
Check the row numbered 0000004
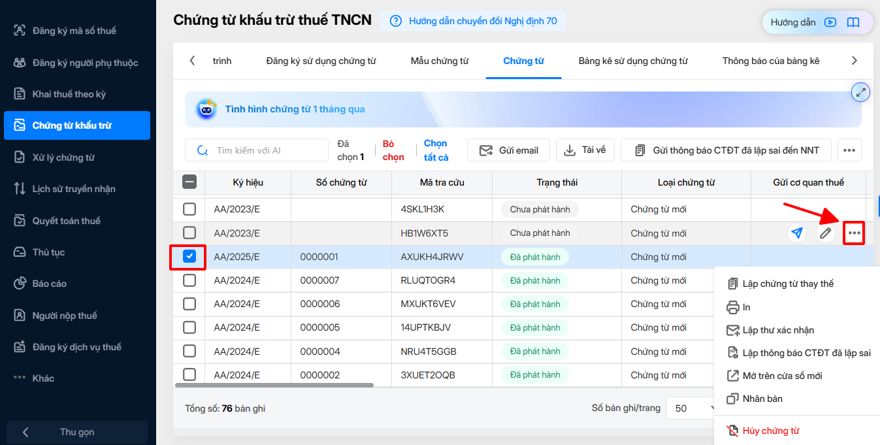pyautogui.click(x=189, y=352)
